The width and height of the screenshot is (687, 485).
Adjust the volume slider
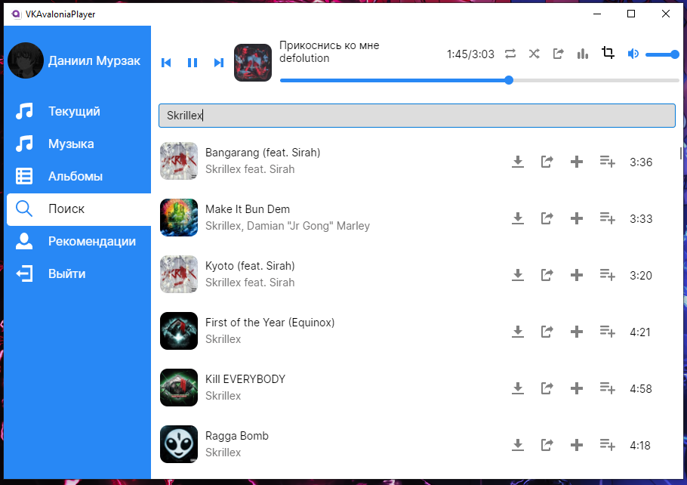click(x=662, y=54)
